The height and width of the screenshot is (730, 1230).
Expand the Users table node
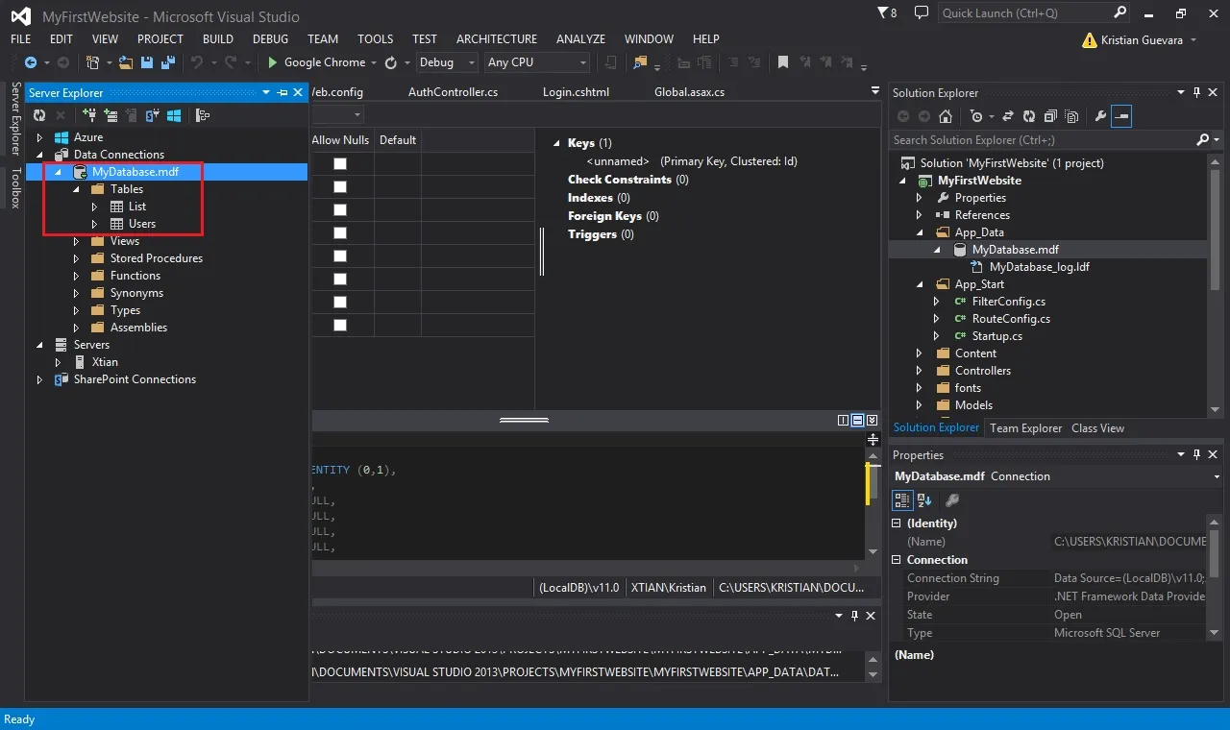tap(95, 224)
